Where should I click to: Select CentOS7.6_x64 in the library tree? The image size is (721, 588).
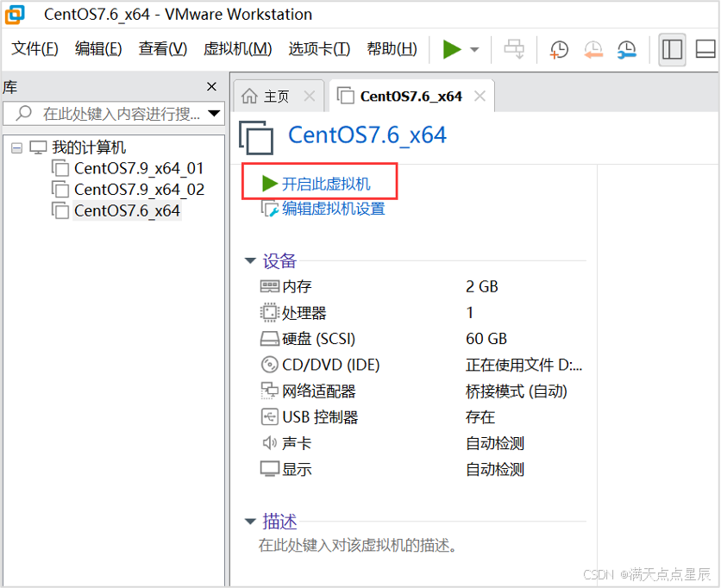pos(127,210)
